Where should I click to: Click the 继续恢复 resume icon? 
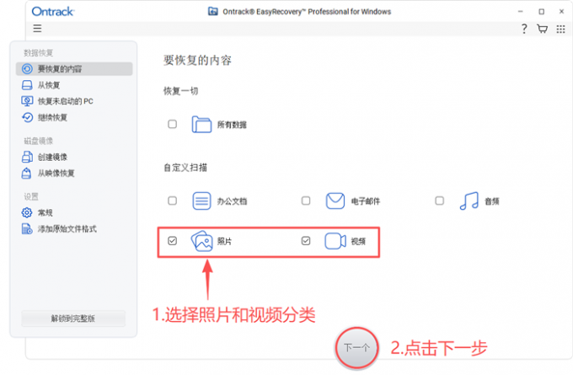[x=27, y=117]
